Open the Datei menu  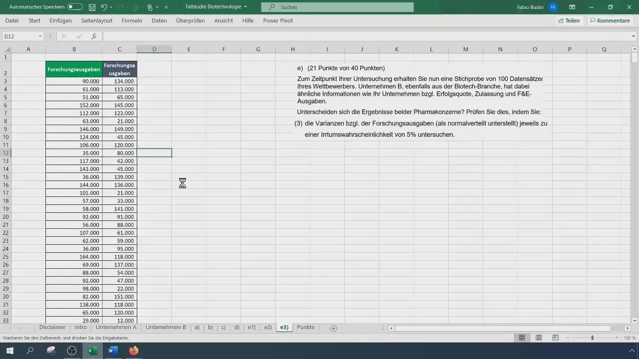[12, 20]
